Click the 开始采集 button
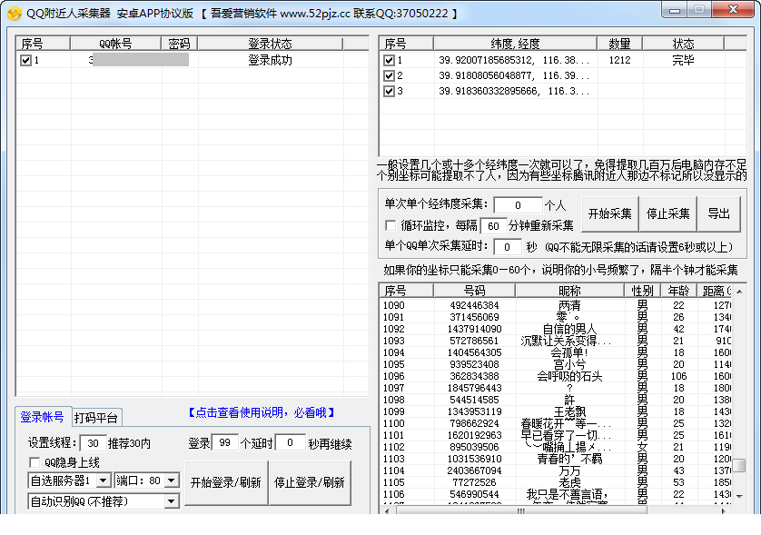Screen dimensions: 761x535 (x=609, y=213)
